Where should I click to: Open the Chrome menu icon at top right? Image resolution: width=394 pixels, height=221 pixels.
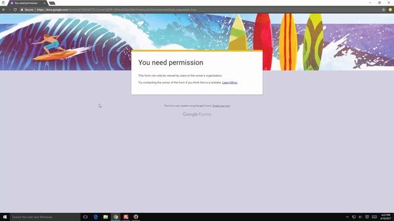[x=390, y=10]
